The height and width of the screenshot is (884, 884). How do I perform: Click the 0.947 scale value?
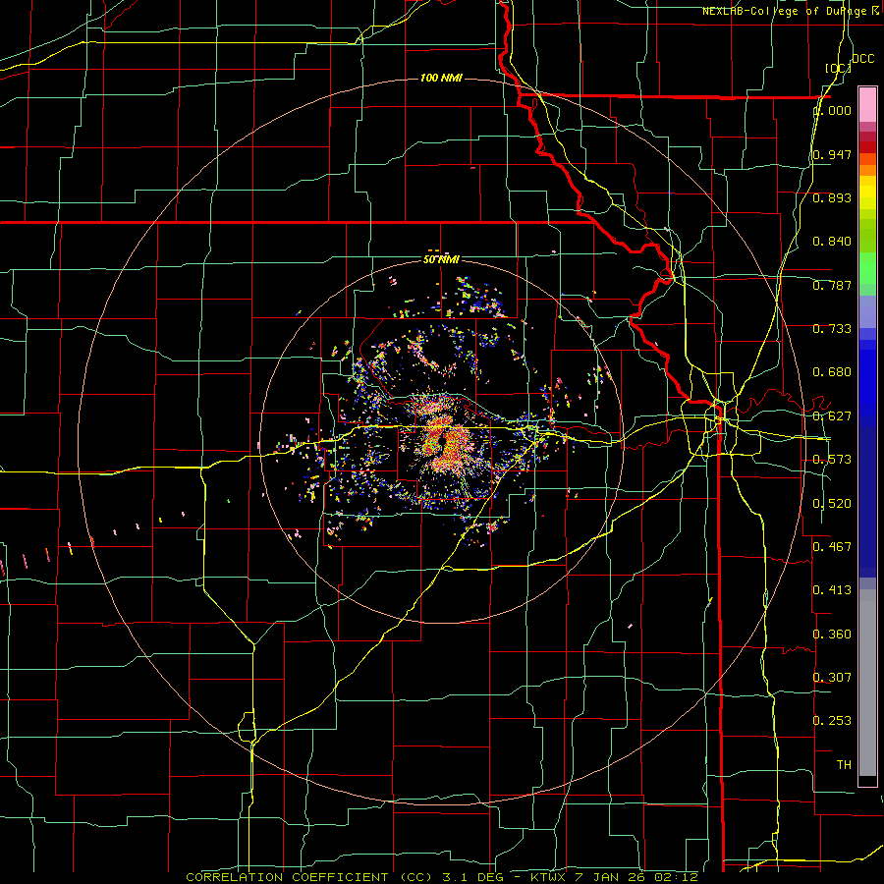pos(832,154)
